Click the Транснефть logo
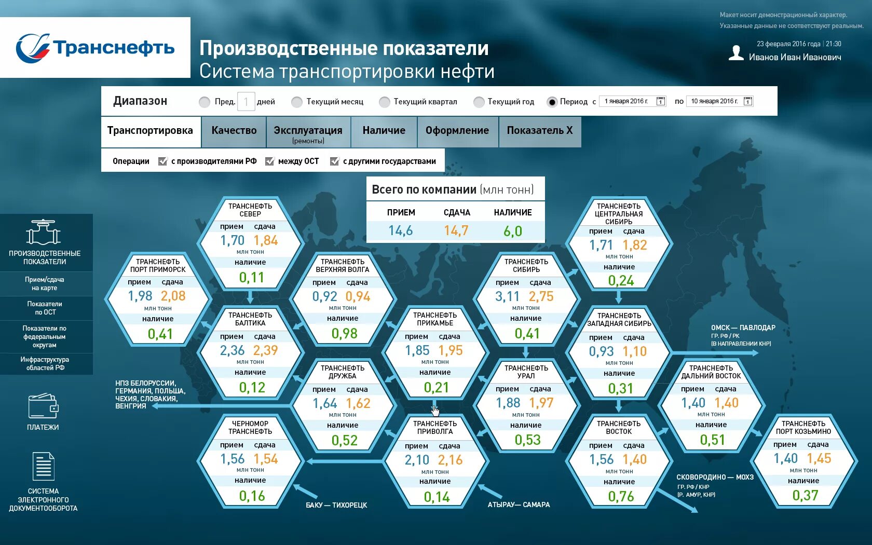Image resolution: width=872 pixels, height=545 pixels. [95, 48]
